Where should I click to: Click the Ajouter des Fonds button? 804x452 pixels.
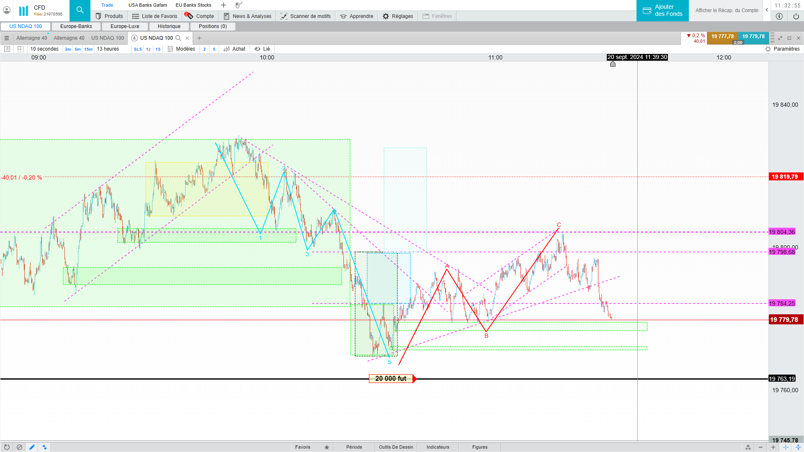[x=662, y=10]
